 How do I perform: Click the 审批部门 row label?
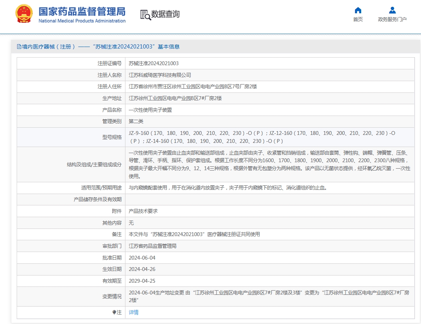coord(112,246)
